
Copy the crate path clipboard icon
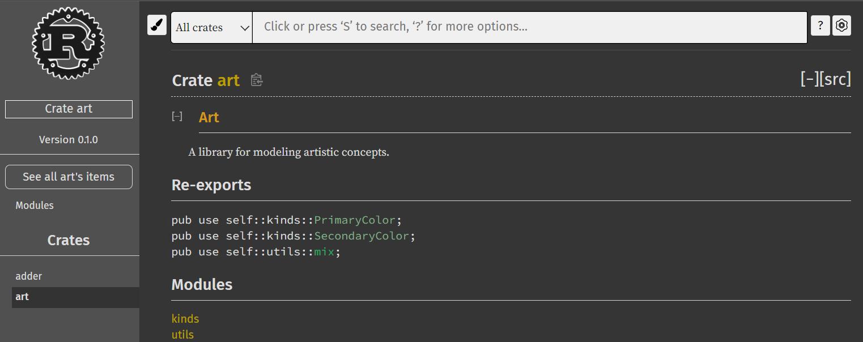(257, 80)
